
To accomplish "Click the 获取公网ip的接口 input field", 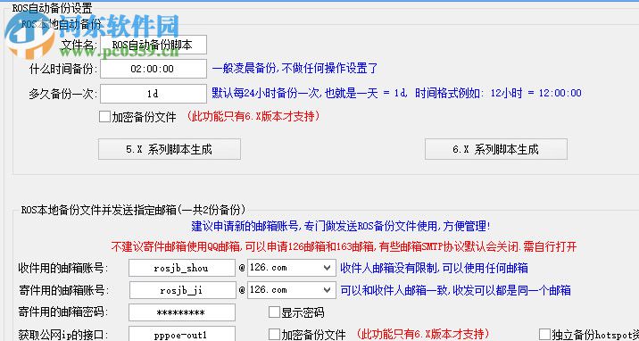I will [x=182, y=334].
